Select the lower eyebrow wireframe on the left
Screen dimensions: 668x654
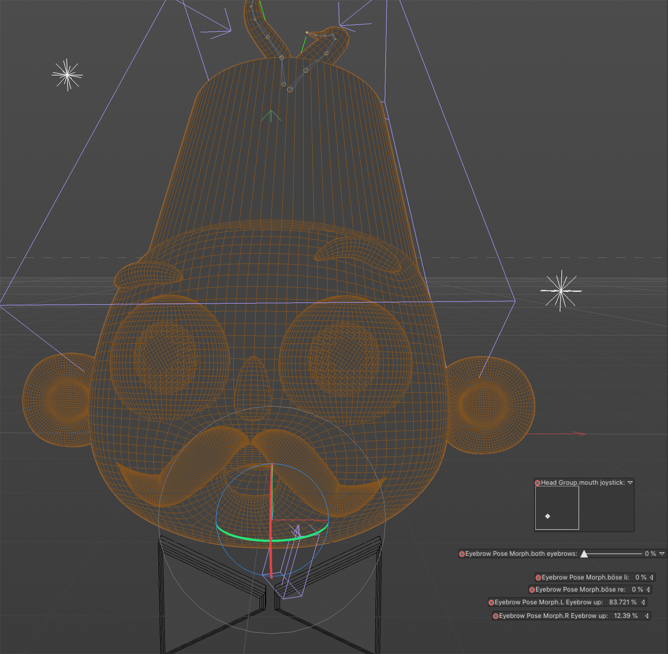point(148,274)
